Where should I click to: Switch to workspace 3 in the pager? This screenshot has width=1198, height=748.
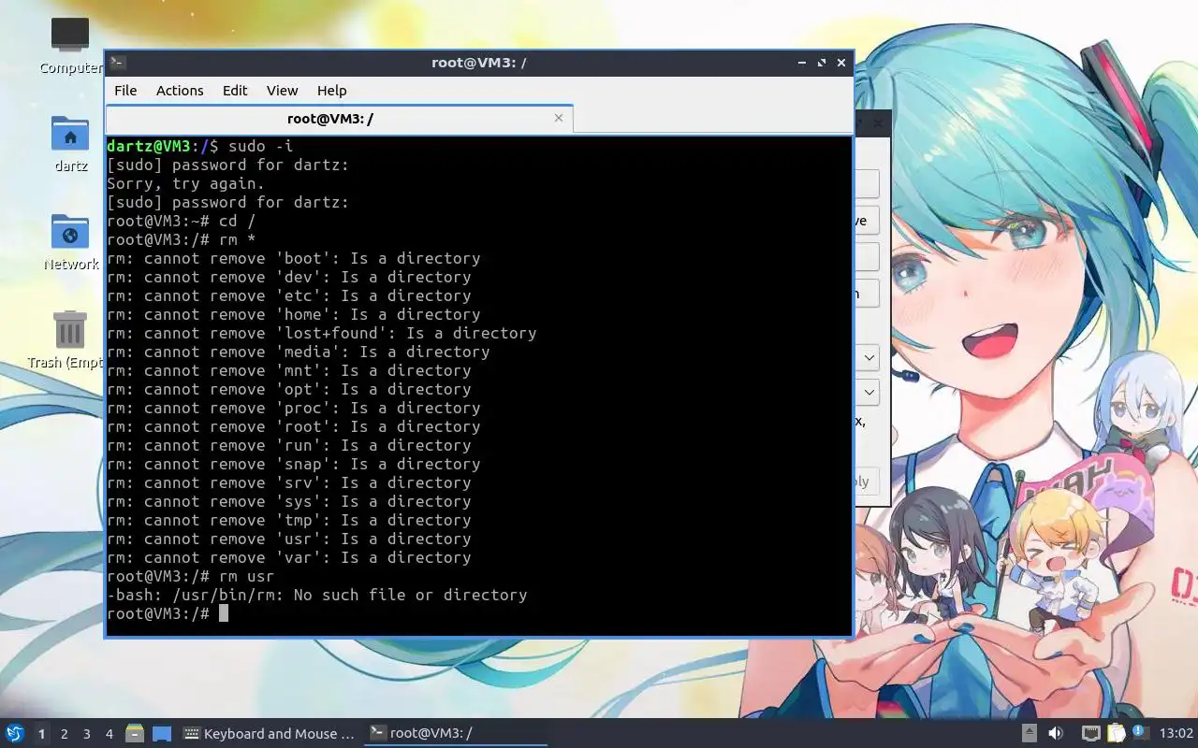87,734
